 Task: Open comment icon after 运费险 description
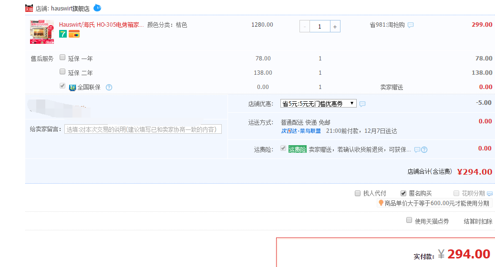pos(417,150)
